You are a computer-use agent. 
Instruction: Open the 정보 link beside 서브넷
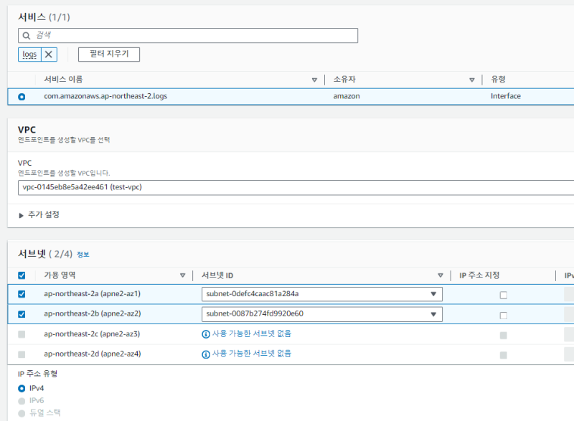(83, 255)
